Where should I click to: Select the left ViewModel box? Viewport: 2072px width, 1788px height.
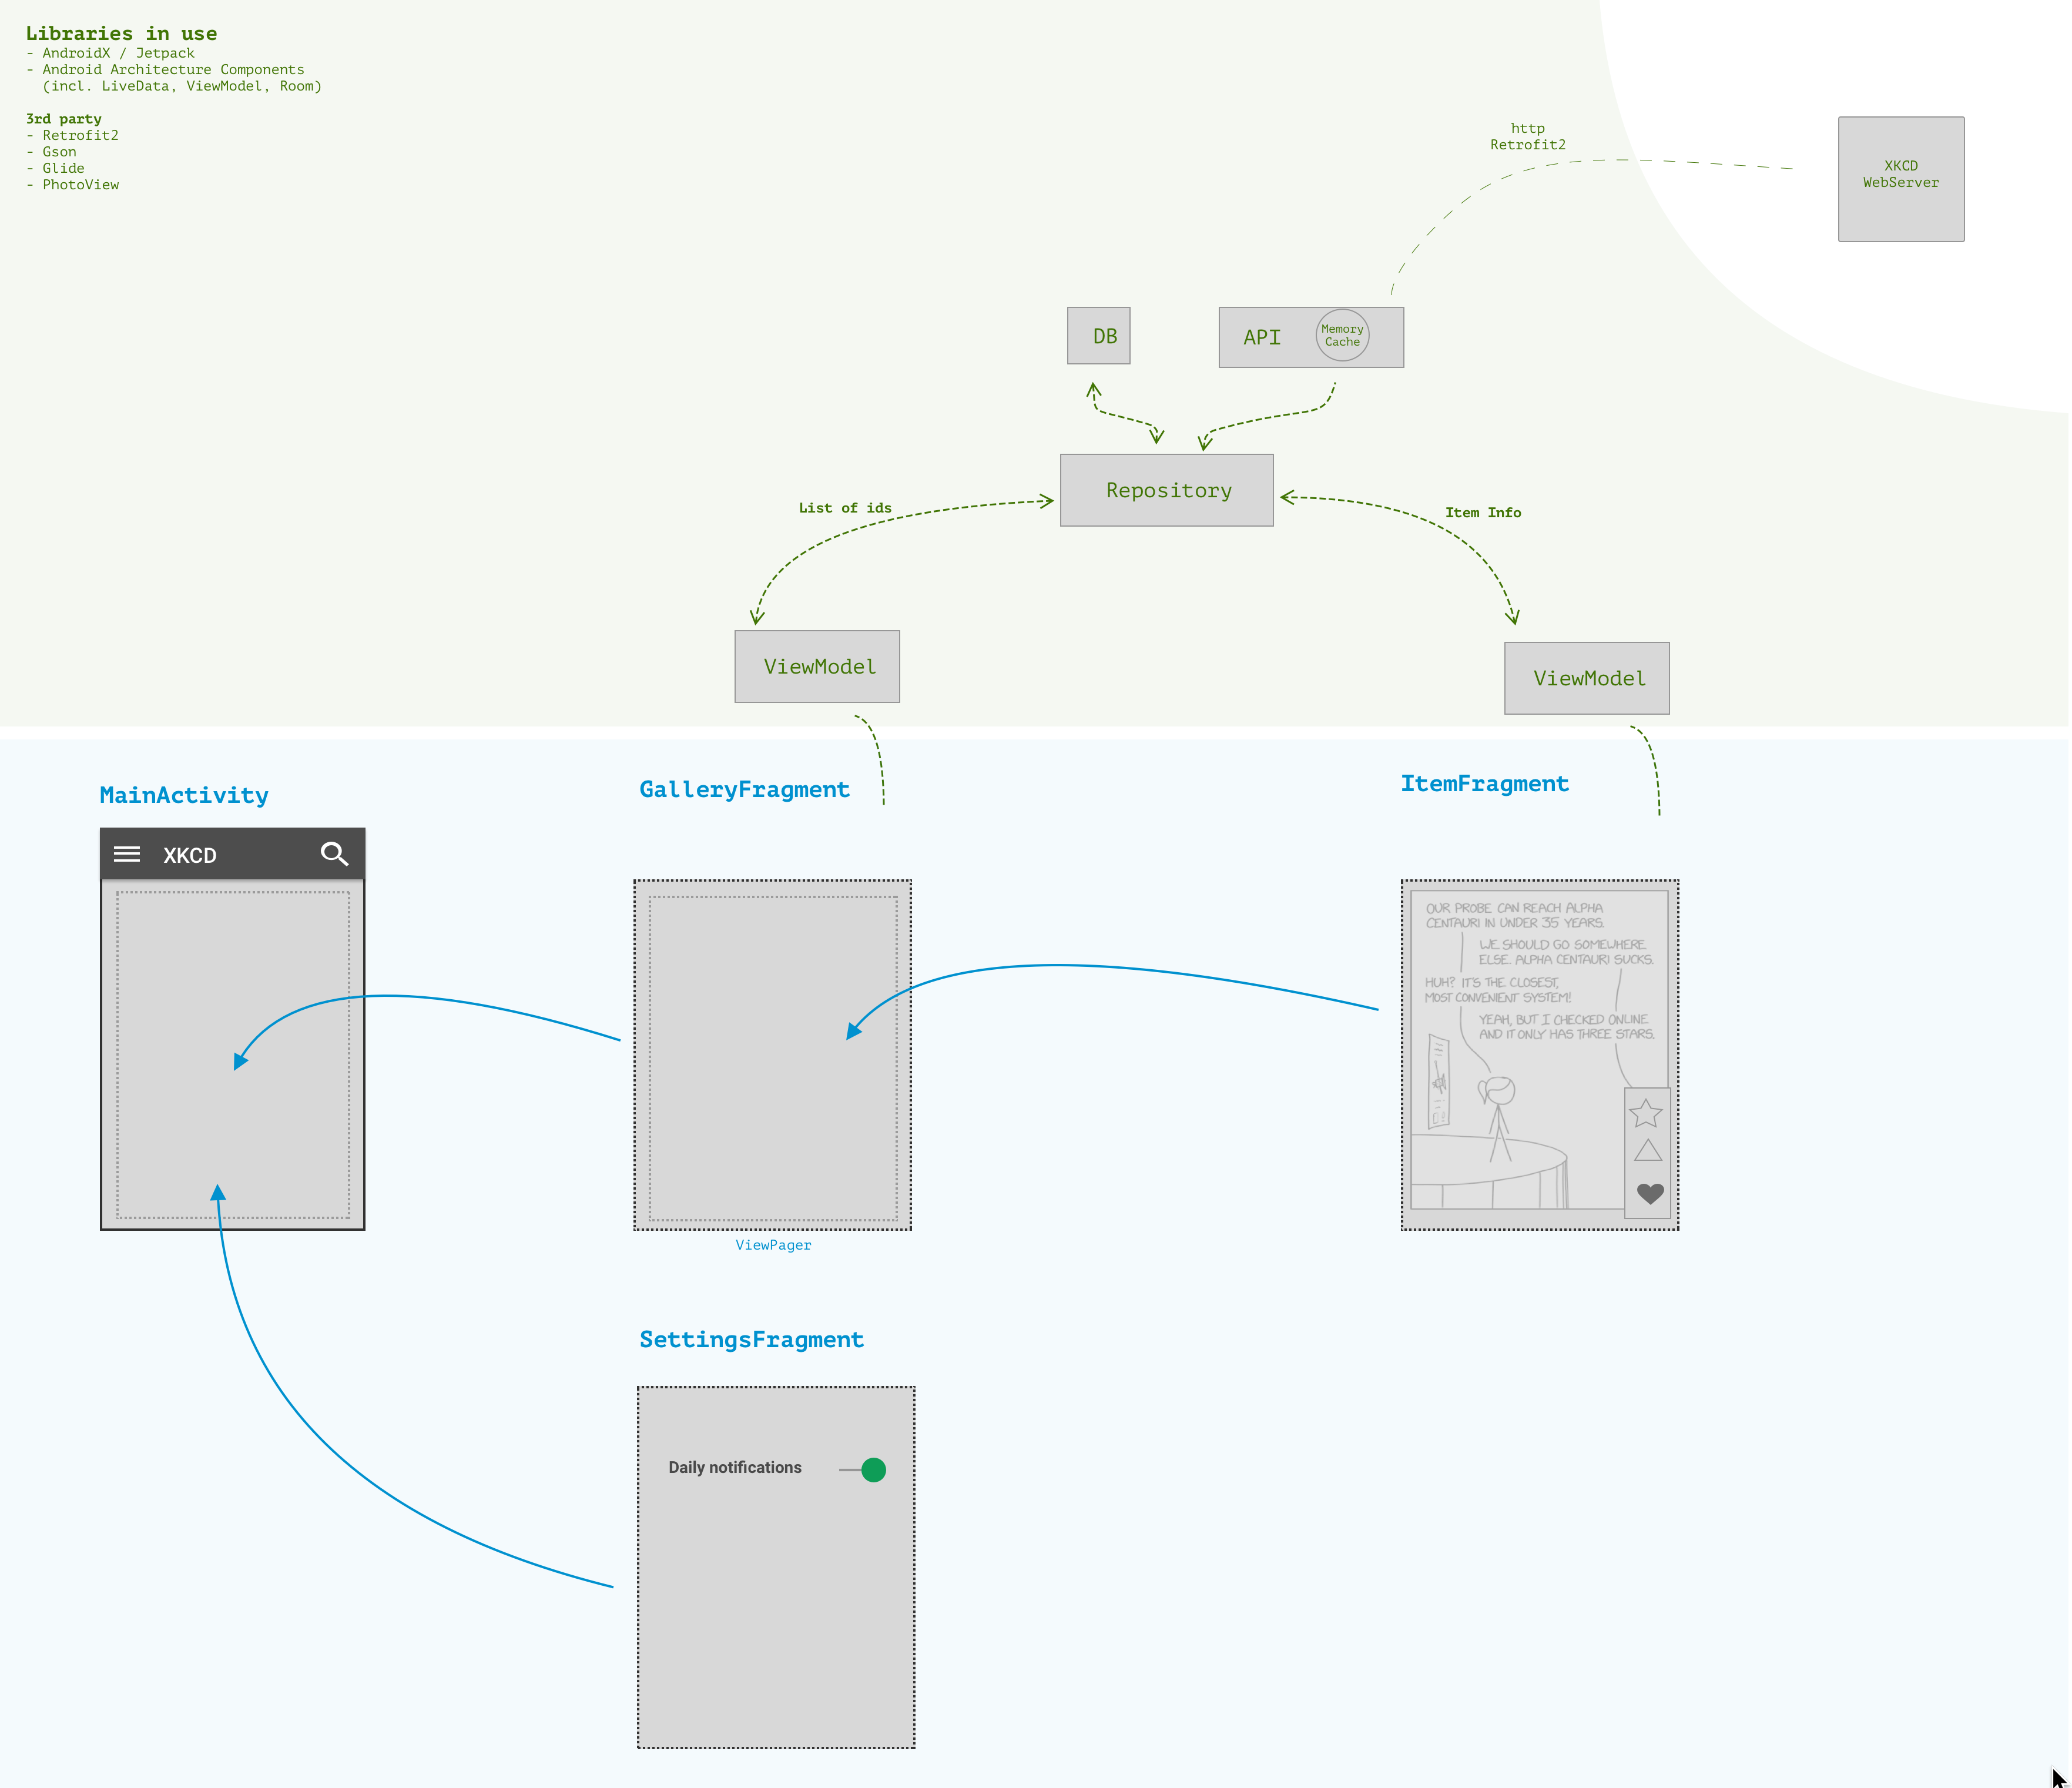817,666
